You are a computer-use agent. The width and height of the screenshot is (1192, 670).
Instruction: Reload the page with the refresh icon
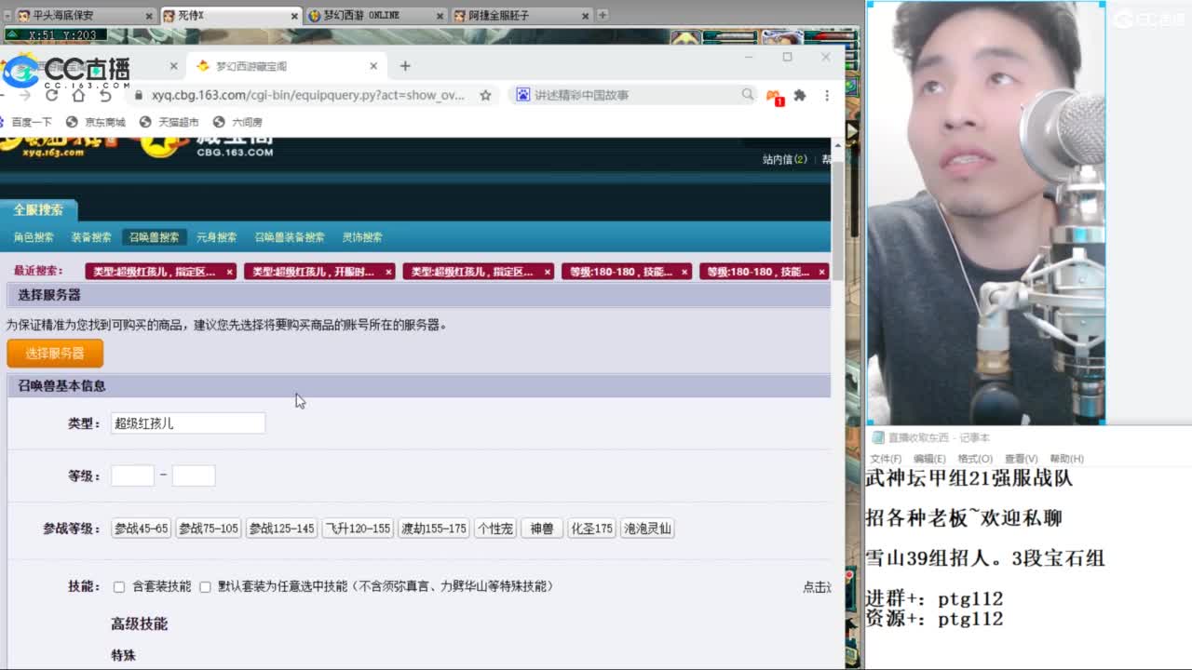click(x=51, y=95)
